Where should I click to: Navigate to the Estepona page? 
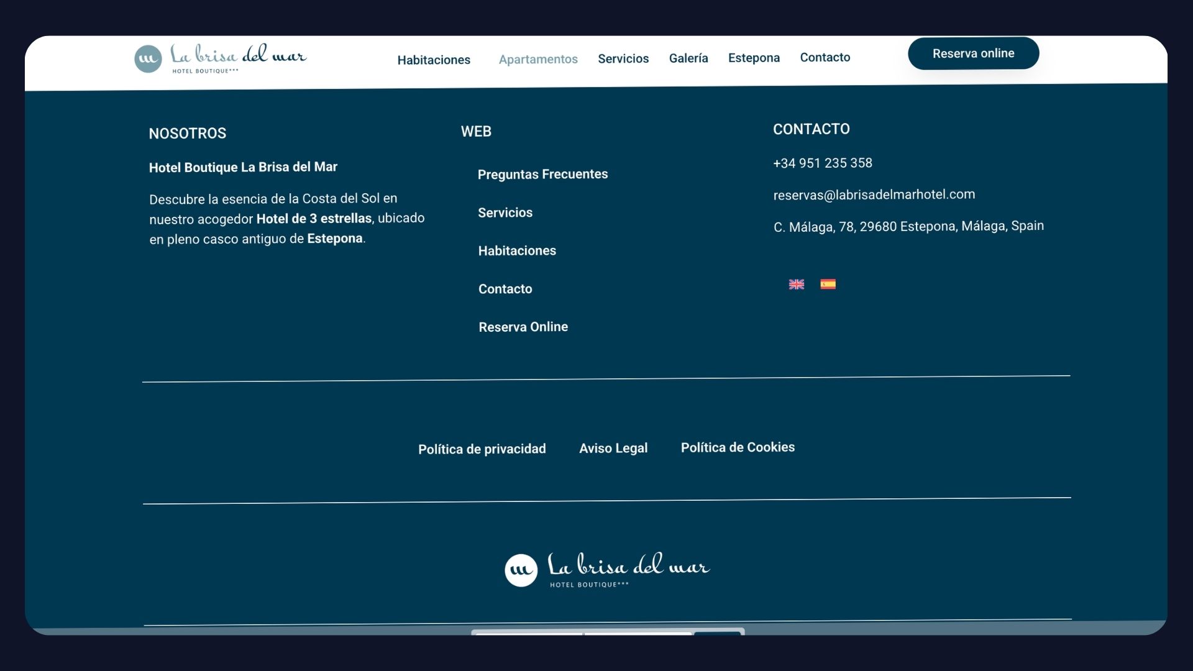click(753, 58)
